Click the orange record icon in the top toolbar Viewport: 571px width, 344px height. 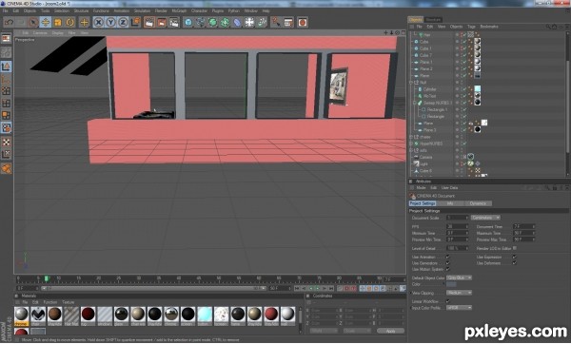click(x=303, y=23)
